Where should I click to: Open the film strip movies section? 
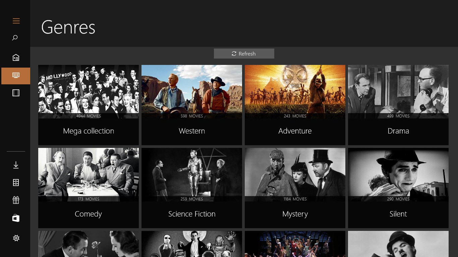(x=15, y=93)
